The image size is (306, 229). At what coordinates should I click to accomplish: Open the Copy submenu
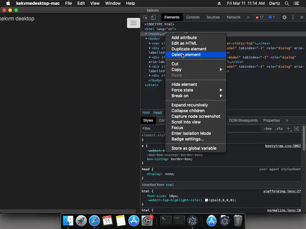pyautogui.click(x=196, y=69)
